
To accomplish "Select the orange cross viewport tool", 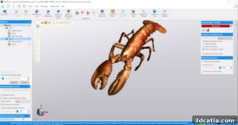I will pyautogui.click(x=50, y=23).
